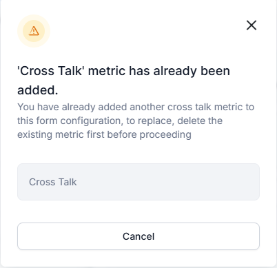Click the yellow circular alert badge
This screenshot has height=268, width=277.
pos(34,31)
